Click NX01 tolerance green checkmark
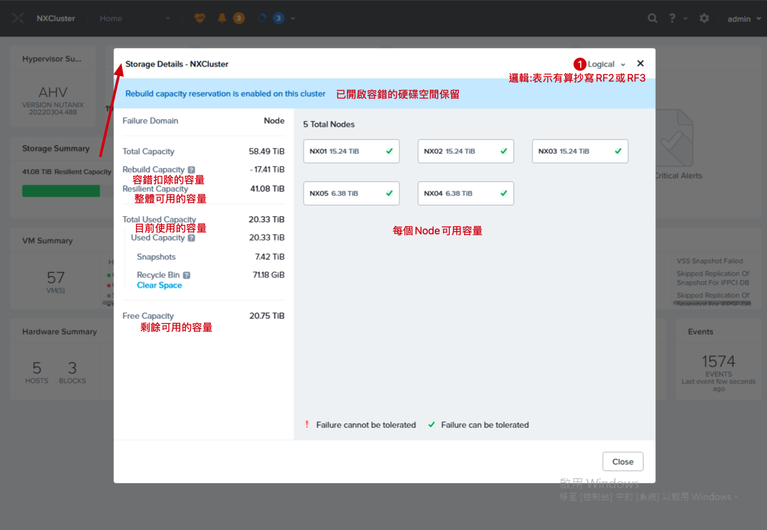 (389, 151)
